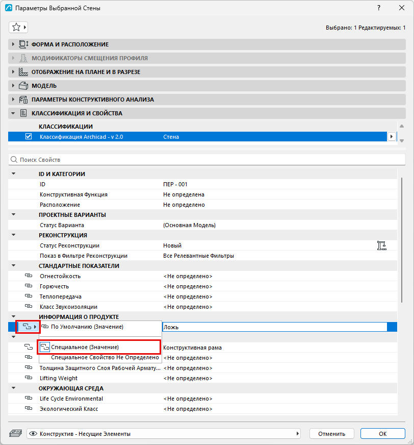Viewport: 414px width, 445px height.
Task: Click the Ложь value field
Action: pos(275,327)
